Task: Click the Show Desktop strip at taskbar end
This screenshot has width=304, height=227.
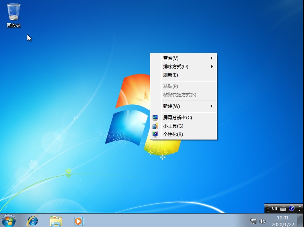Action: point(300,221)
